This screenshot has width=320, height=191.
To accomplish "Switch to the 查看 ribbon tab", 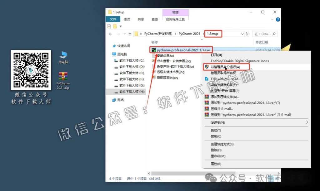I will (154, 19).
